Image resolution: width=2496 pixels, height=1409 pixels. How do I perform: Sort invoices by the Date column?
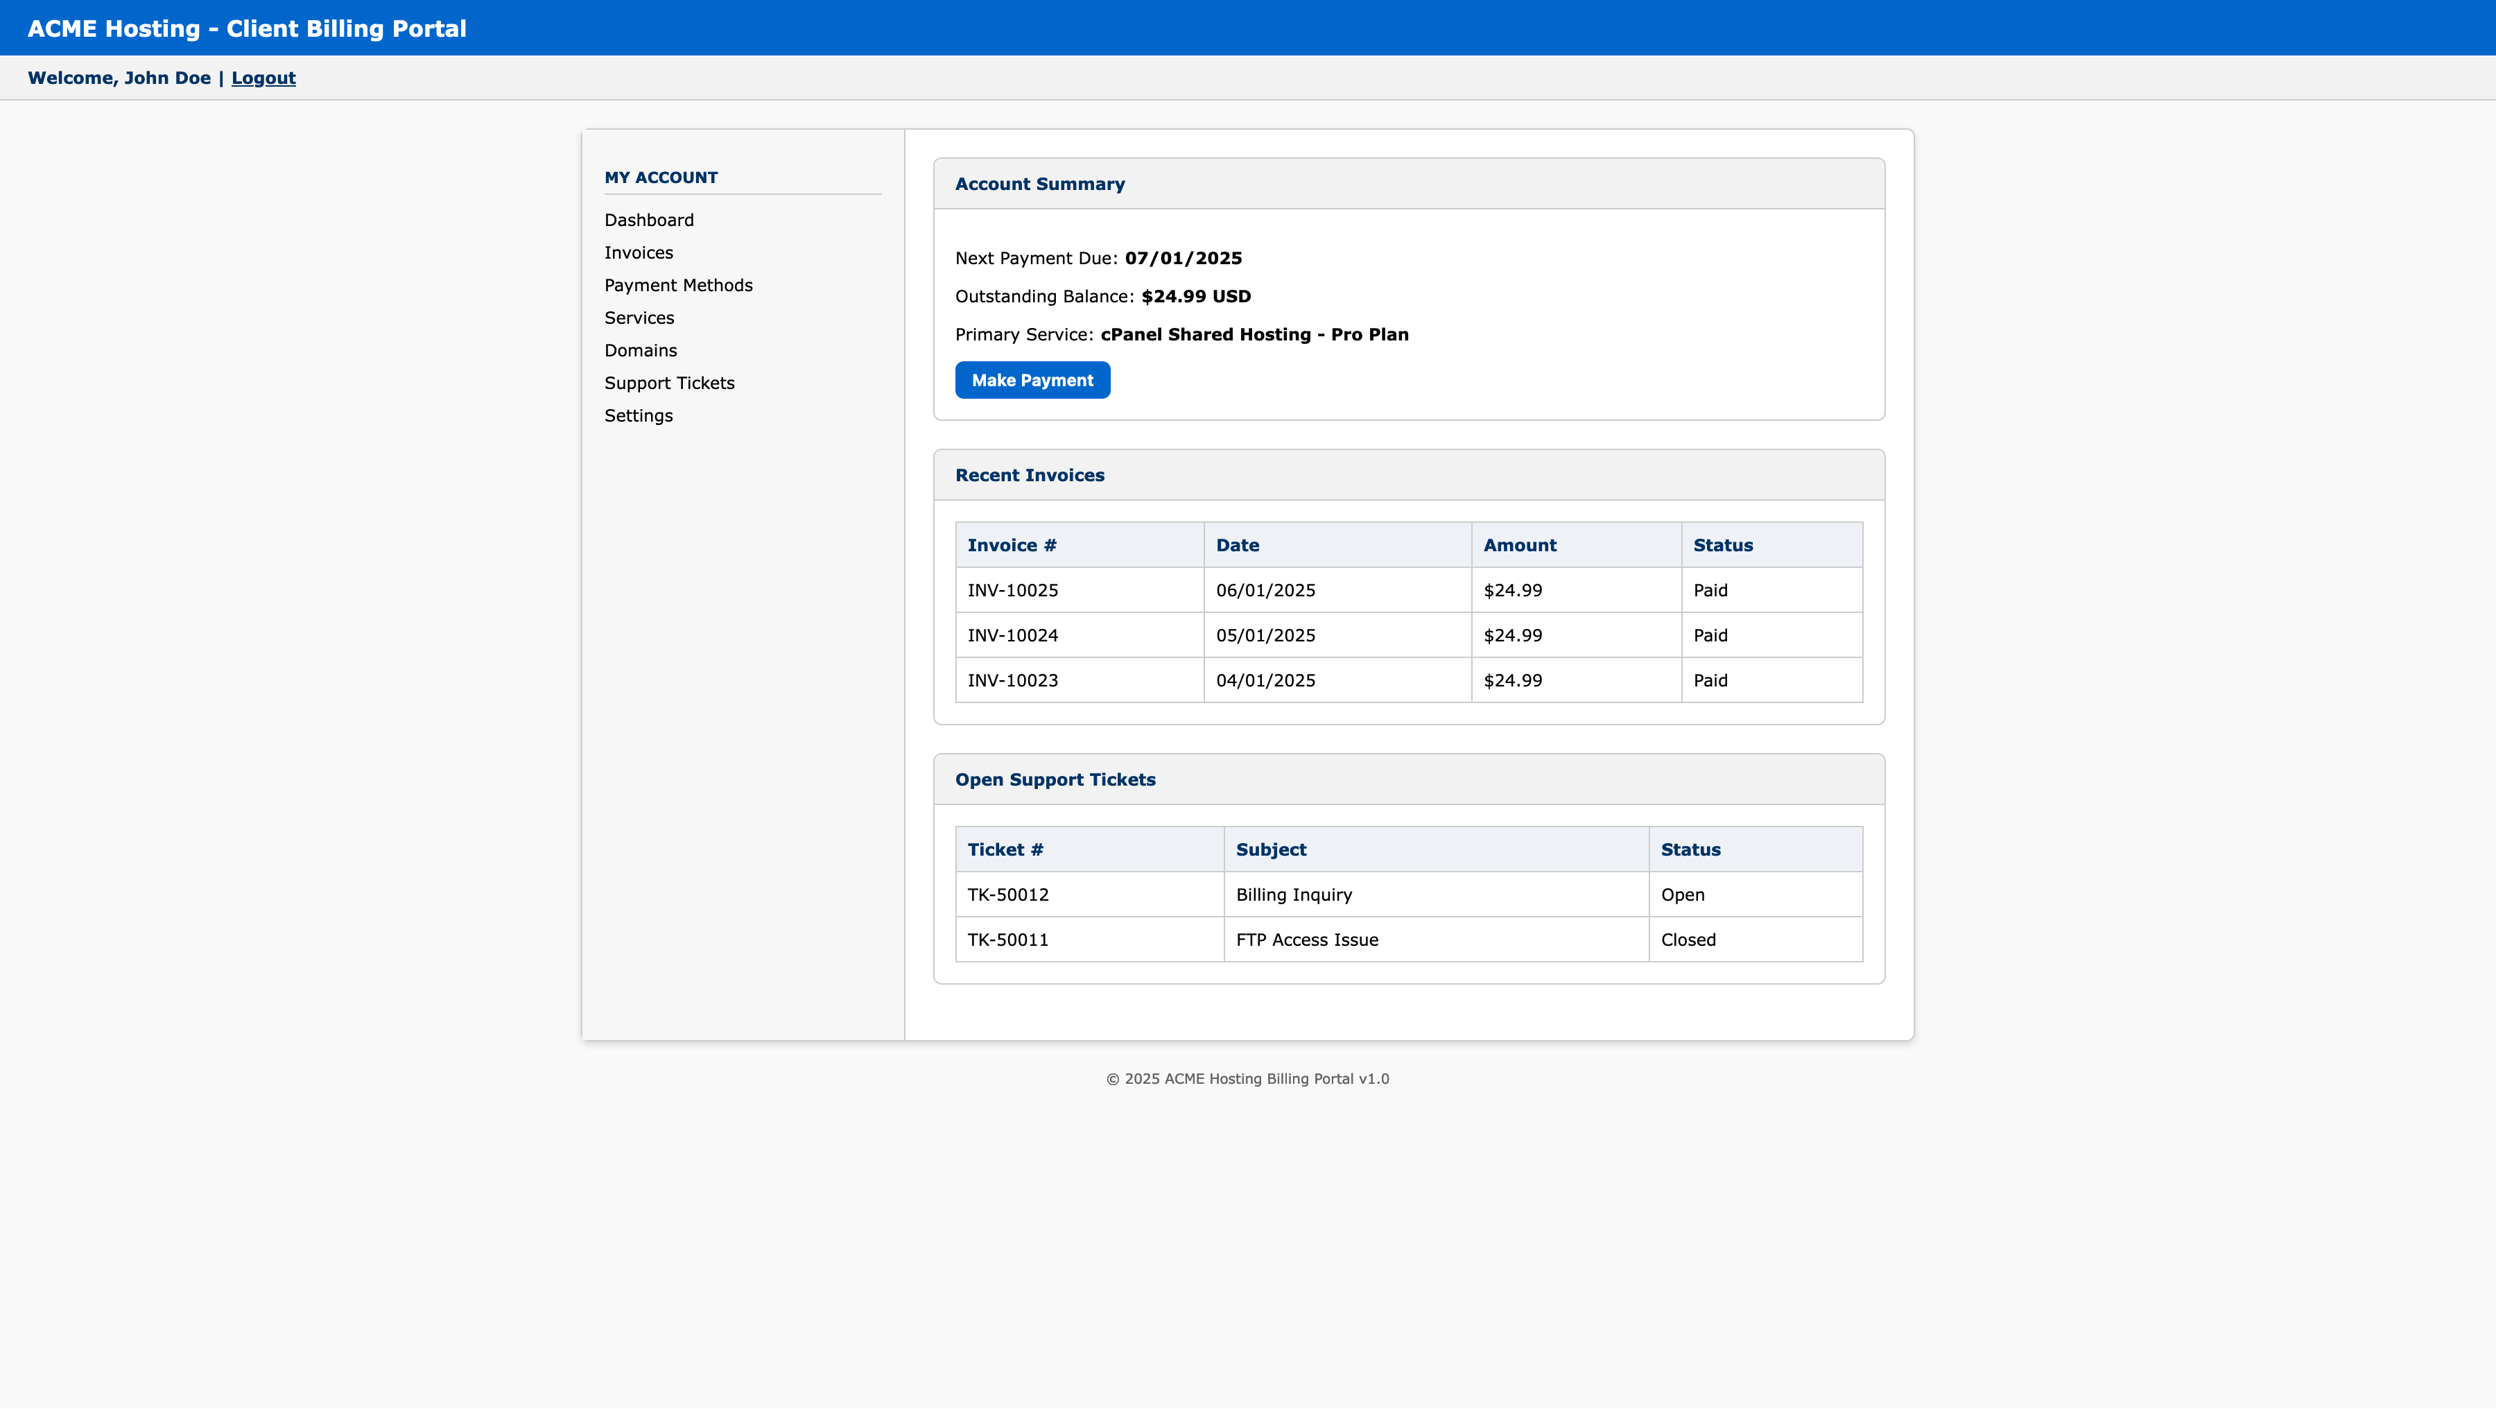[x=1238, y=544]
